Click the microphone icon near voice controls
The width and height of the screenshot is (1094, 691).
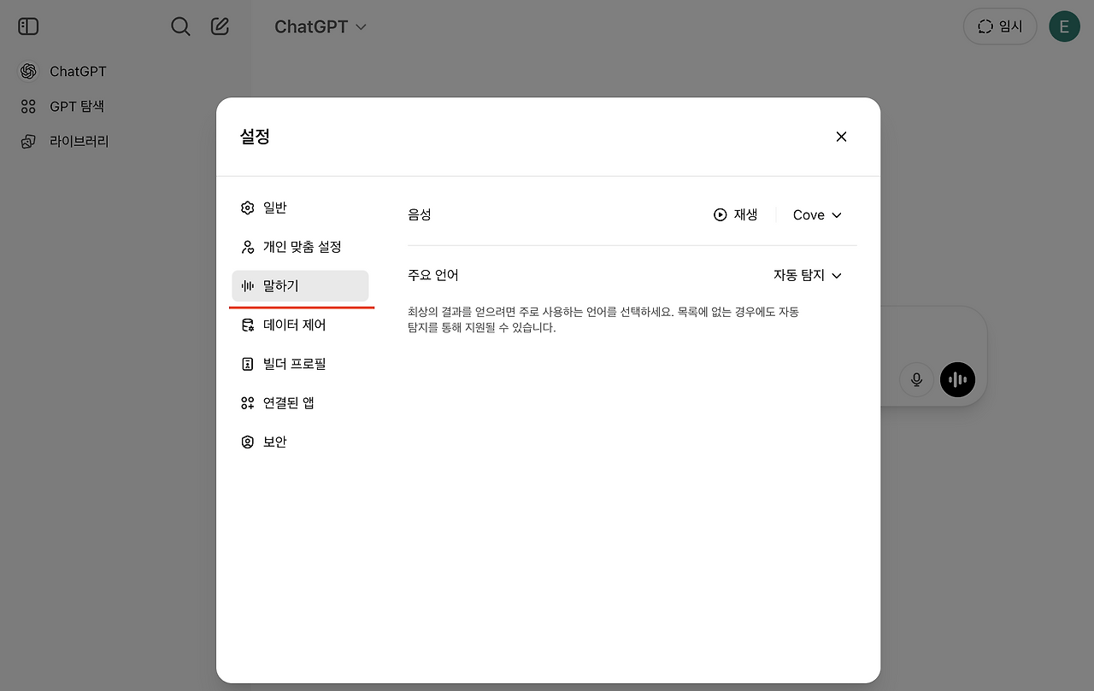click(916, 379)
